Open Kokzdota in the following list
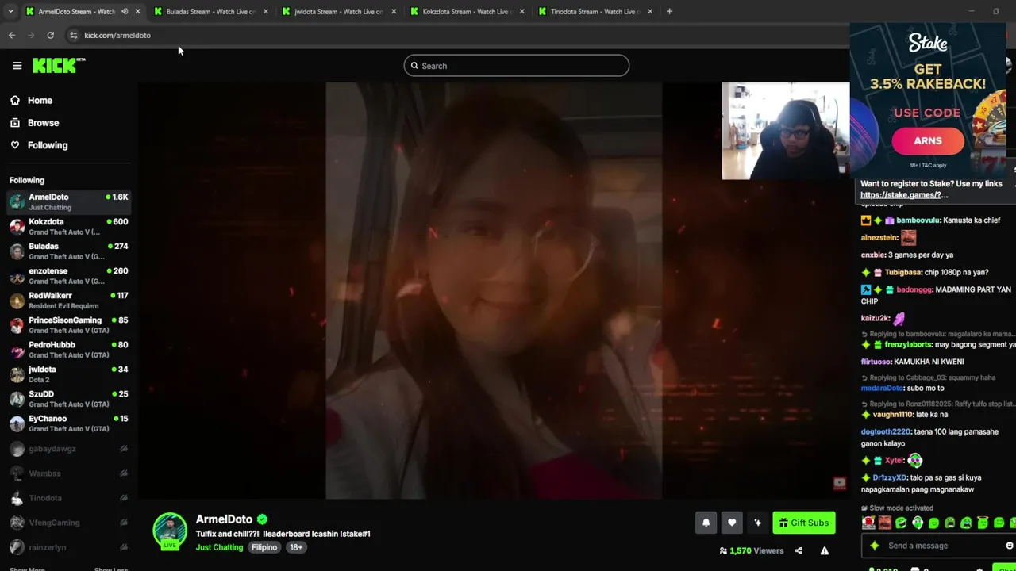 tap(68, 227)
